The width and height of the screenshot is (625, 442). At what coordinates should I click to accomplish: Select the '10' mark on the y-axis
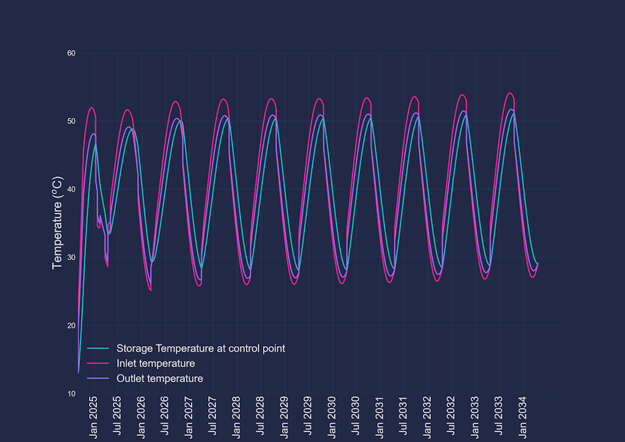[x=71, y=393]
